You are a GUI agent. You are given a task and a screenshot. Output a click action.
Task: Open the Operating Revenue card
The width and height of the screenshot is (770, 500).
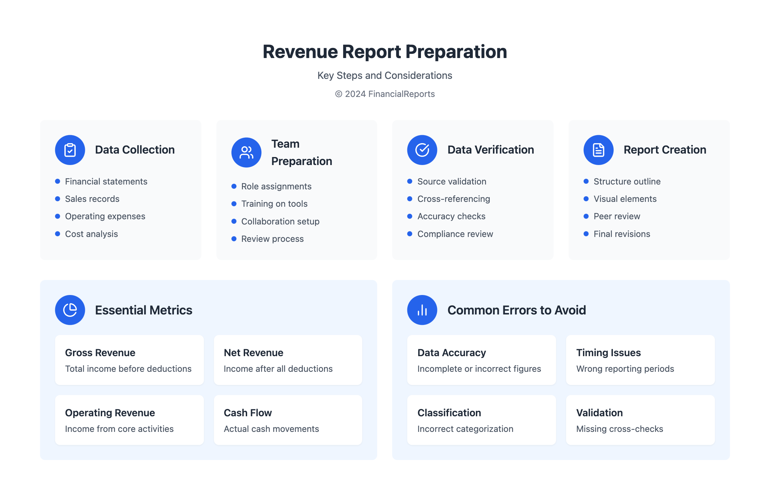[129, 420]
